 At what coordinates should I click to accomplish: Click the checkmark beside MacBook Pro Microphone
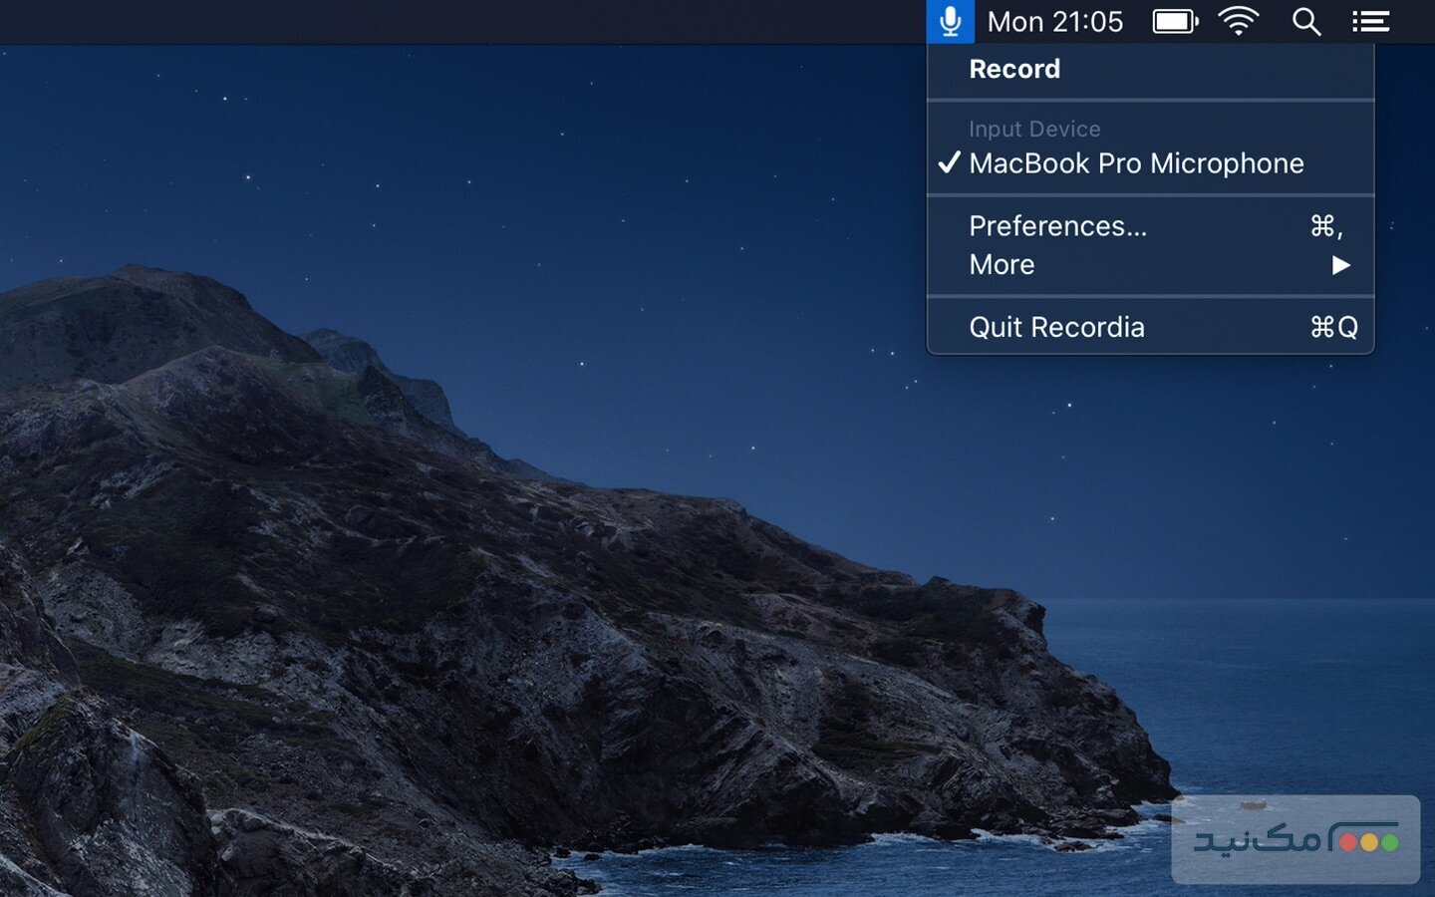click(x=949, y=162)
